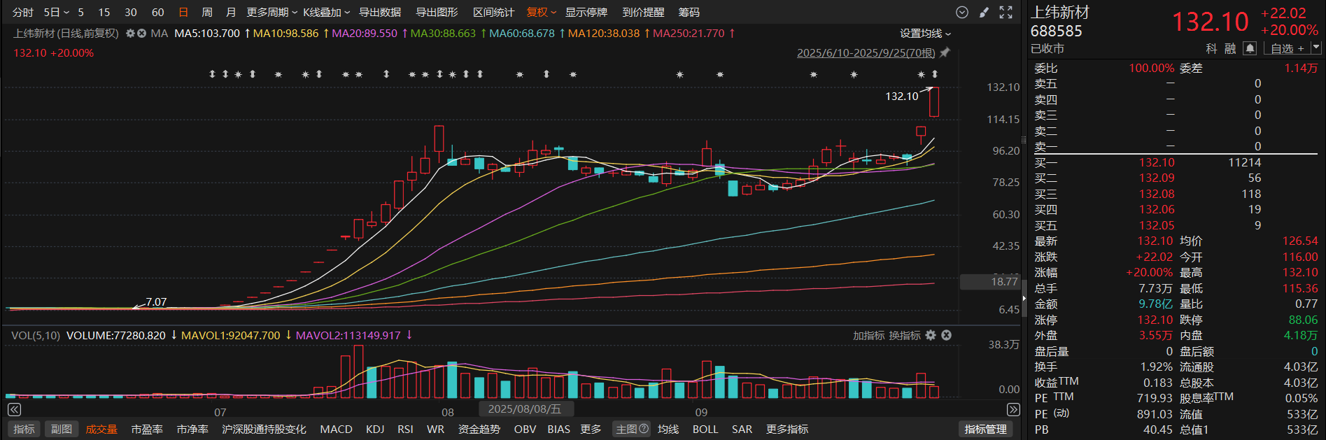Toggle the 副图 sub-chart indicator group

(x=62, y=429)
